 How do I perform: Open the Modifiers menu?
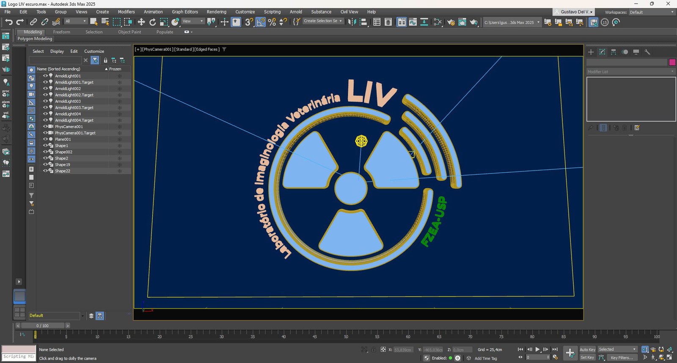click(x=126, y=12)
